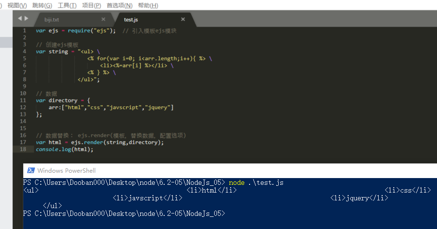Click the "javscript" string in the array

click(x=123, y=107)
